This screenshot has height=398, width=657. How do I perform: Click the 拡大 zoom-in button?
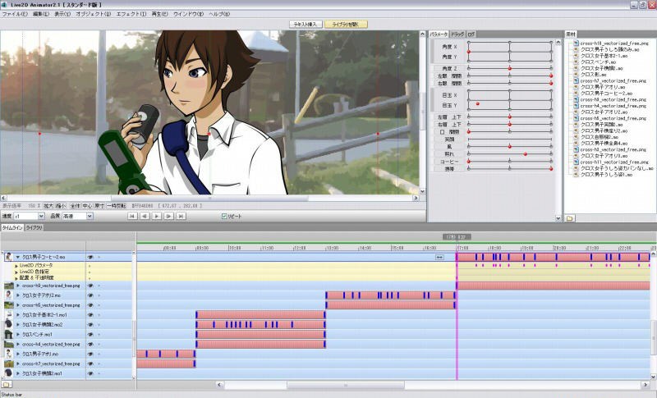(48, 206)
